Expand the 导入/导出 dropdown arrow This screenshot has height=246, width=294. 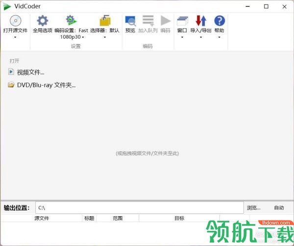[201, 37]
